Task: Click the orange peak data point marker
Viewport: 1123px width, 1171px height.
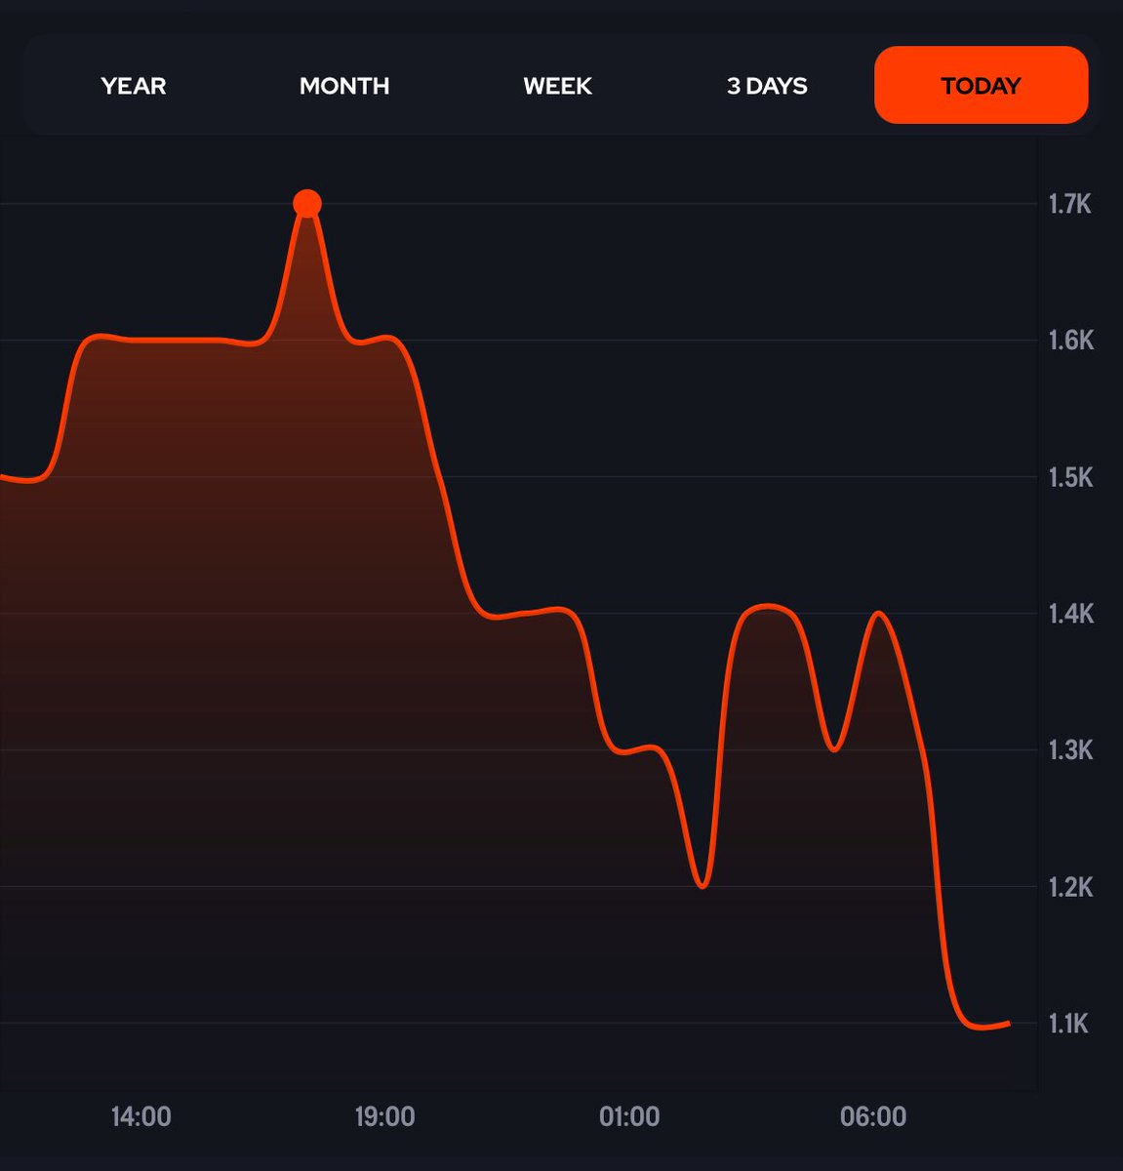Action: pyautogui.click(x=308, y=203)
